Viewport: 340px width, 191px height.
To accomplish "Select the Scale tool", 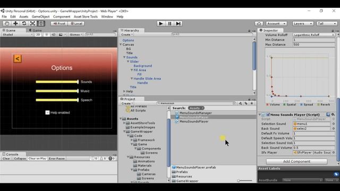I will [32, 23].
